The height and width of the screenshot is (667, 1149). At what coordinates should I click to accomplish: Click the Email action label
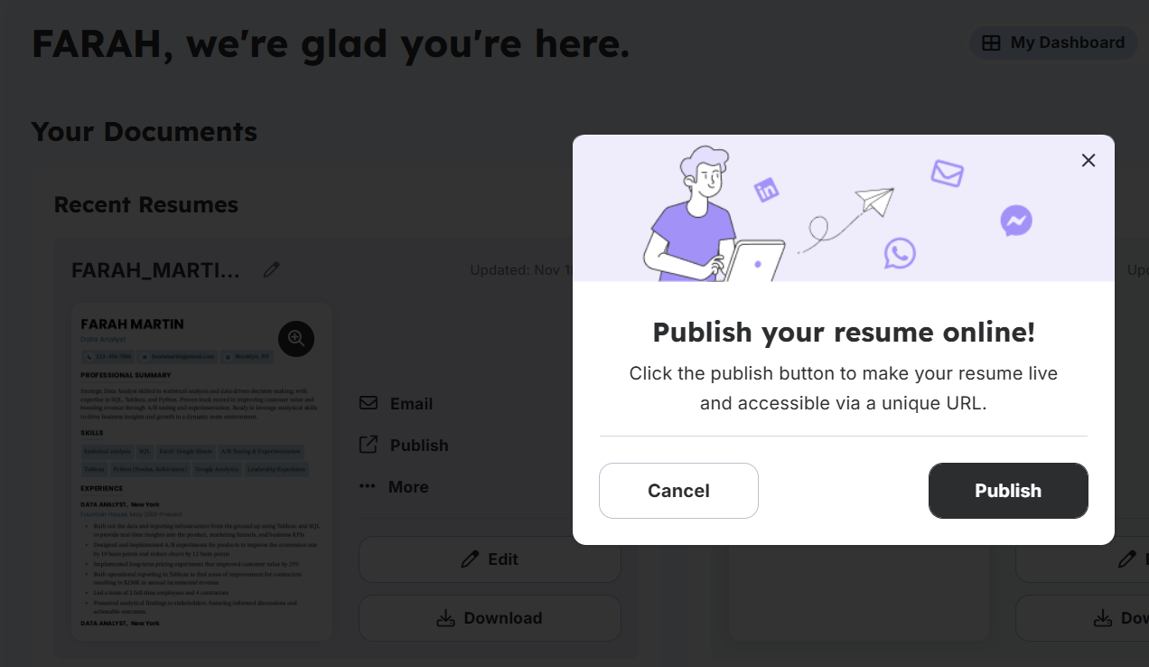point(411,403)
